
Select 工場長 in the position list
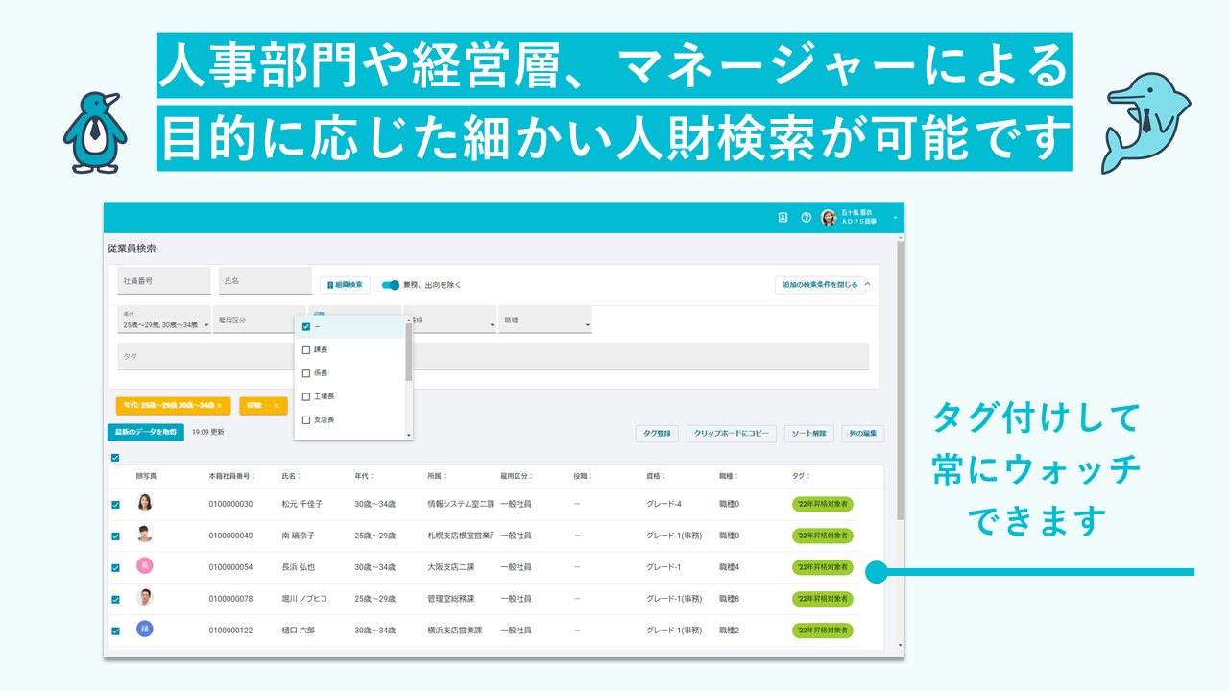click(x=306, y=396)
